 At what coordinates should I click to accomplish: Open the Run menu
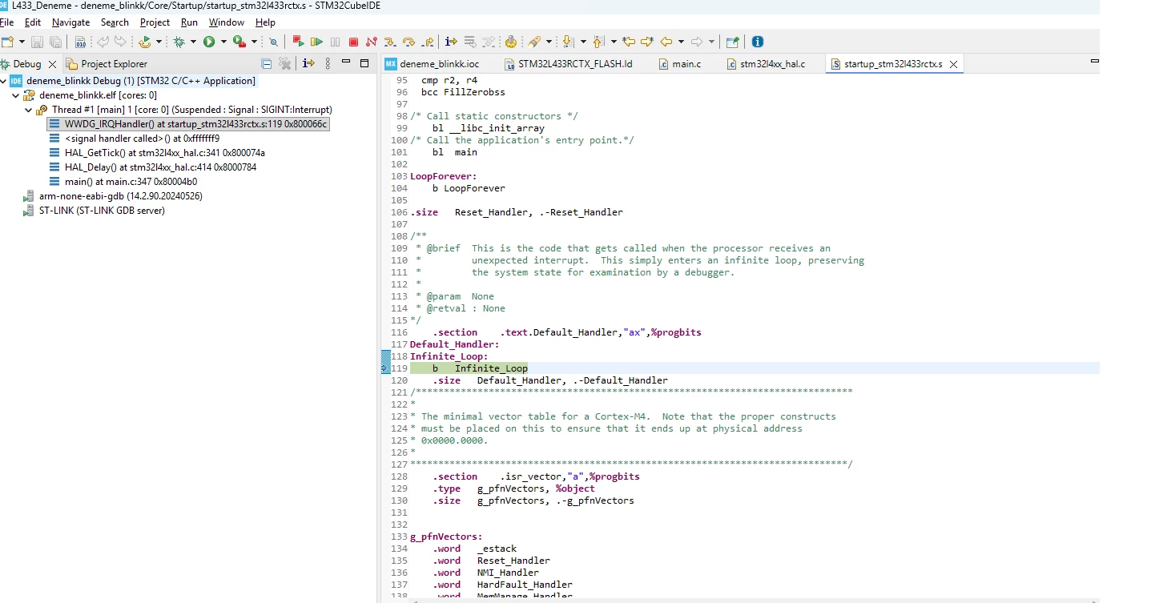[x=189, y=22]
